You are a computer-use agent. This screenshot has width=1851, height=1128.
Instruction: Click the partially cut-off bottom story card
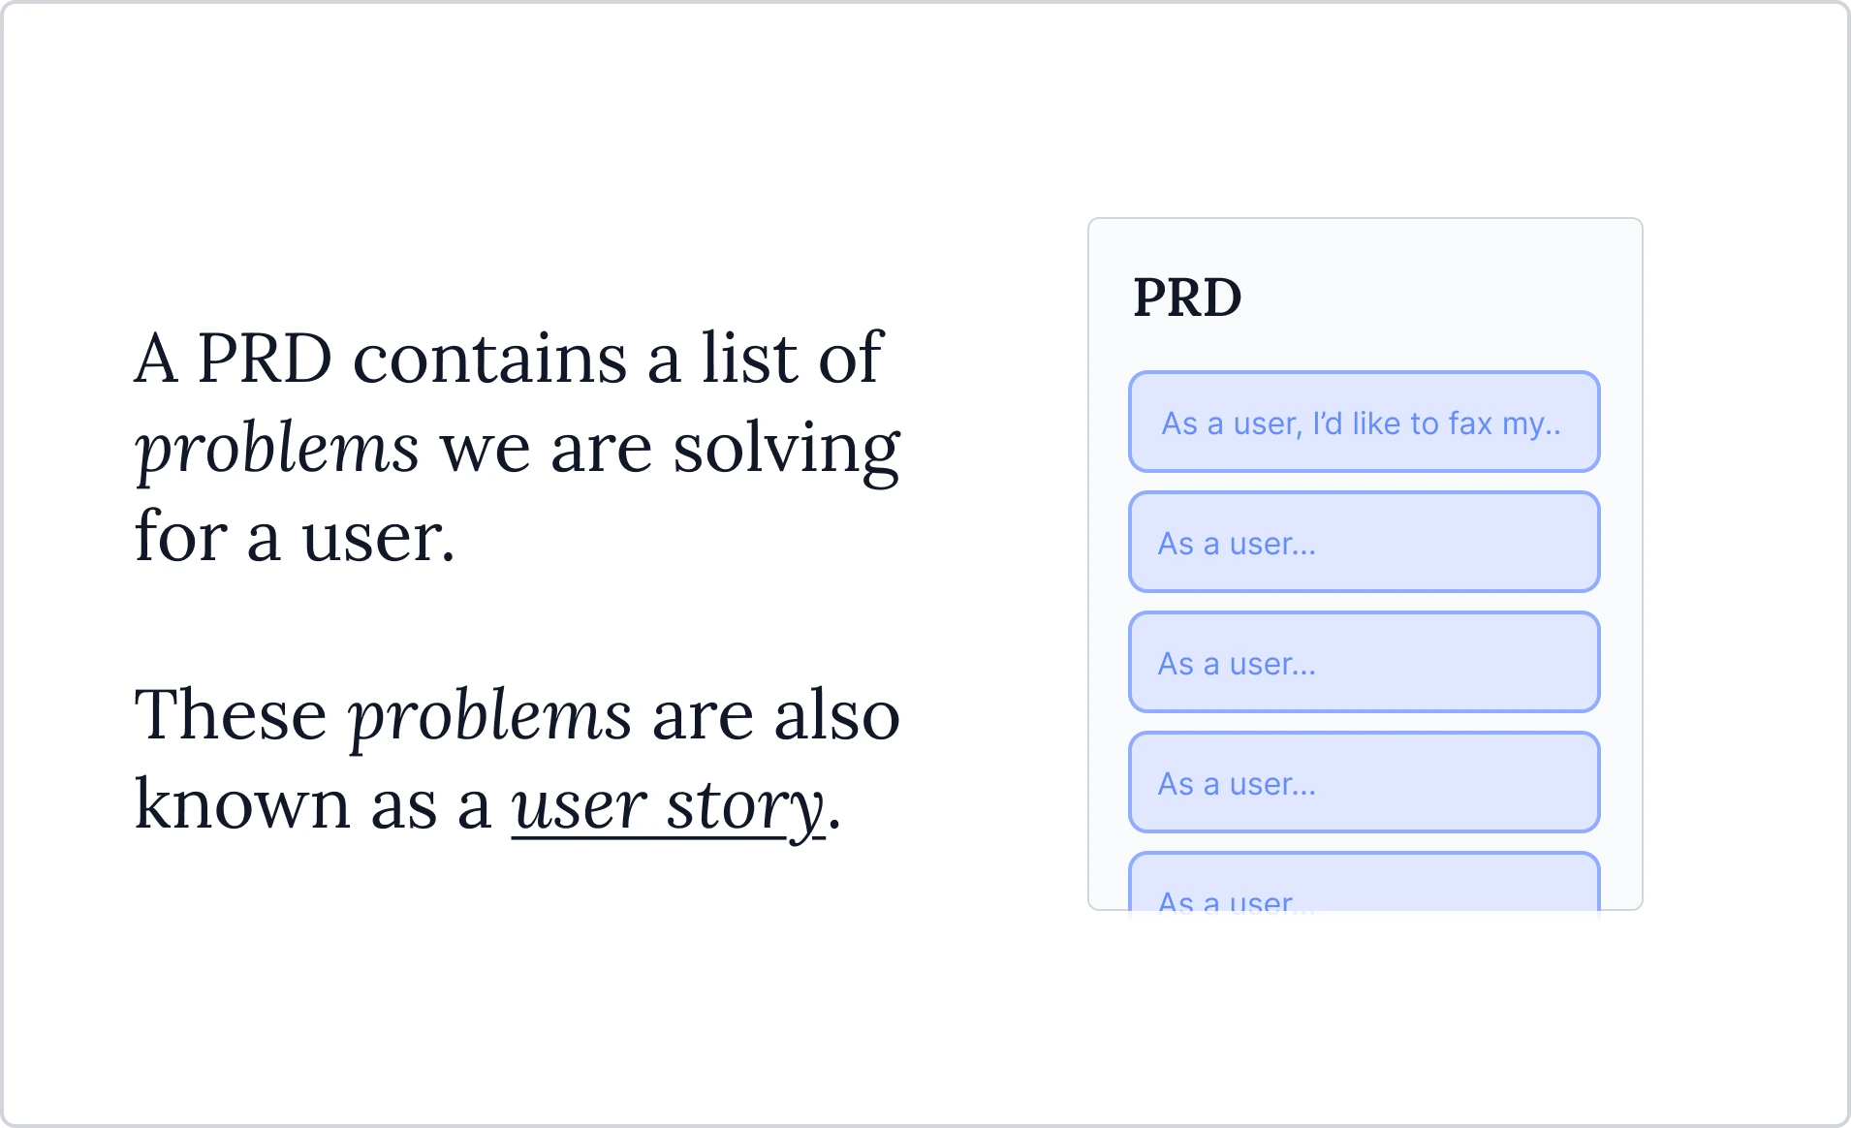pyautogui.click(x=1364, y=886)
